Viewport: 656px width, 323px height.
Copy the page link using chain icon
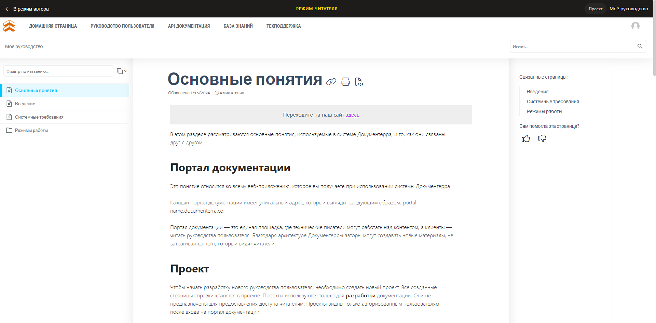click(x=331, y=82)
